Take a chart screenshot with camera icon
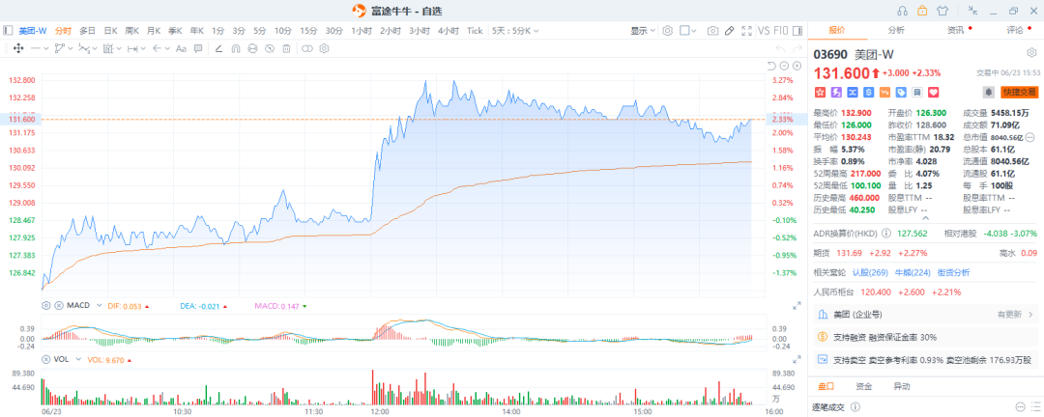Screen dimensions: 1044x417 coord(713,31)
